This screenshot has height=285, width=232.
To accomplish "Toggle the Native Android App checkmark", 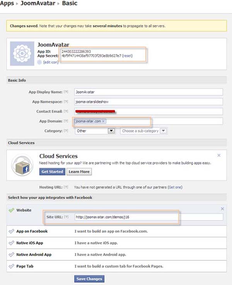I will 12,254.
